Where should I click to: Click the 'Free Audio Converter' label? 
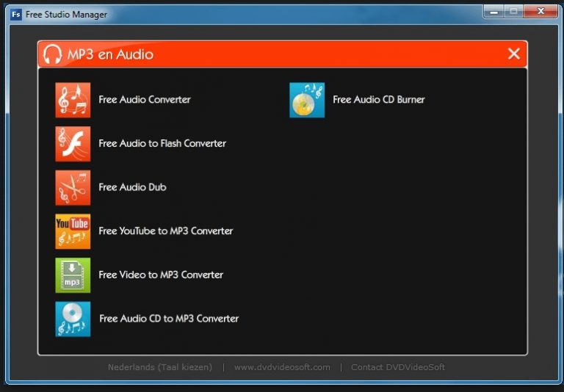(145, 100)
